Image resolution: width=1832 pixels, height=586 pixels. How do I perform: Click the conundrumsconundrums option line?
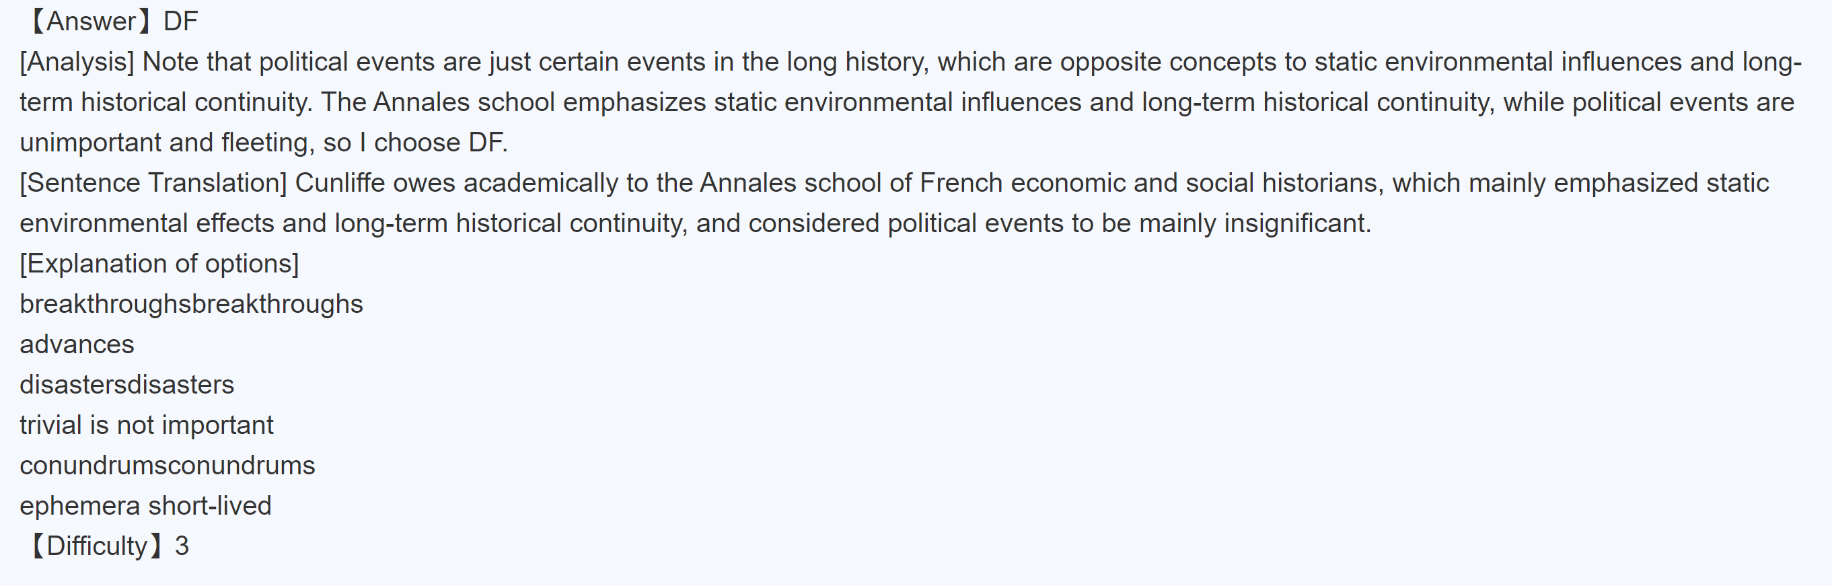pyautogui.click(x=167, y=466)
